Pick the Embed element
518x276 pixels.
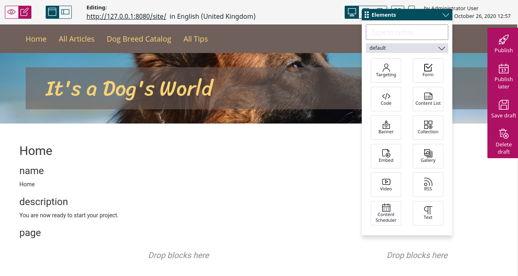tap(386, 156)
